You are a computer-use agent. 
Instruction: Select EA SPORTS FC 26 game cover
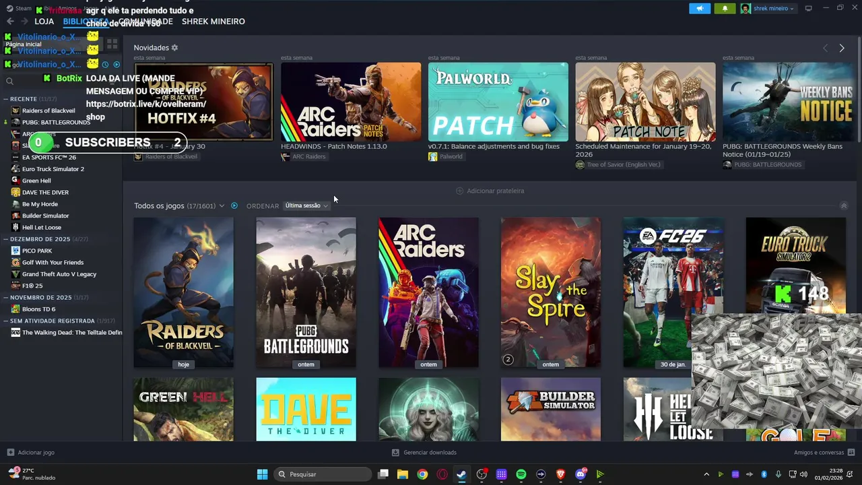[673, 292]
